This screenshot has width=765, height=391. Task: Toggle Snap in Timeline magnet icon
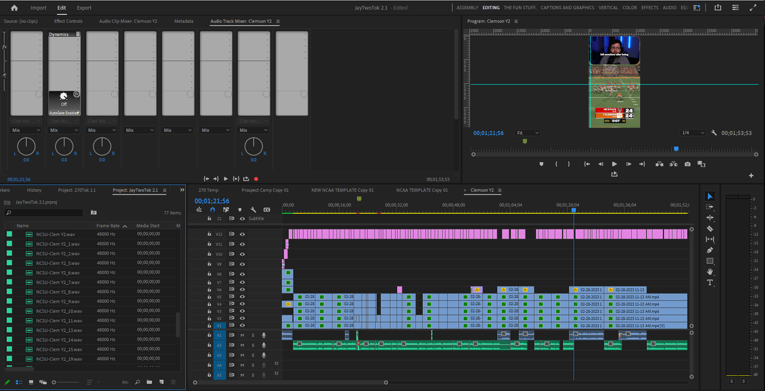[x=212, y=209]
